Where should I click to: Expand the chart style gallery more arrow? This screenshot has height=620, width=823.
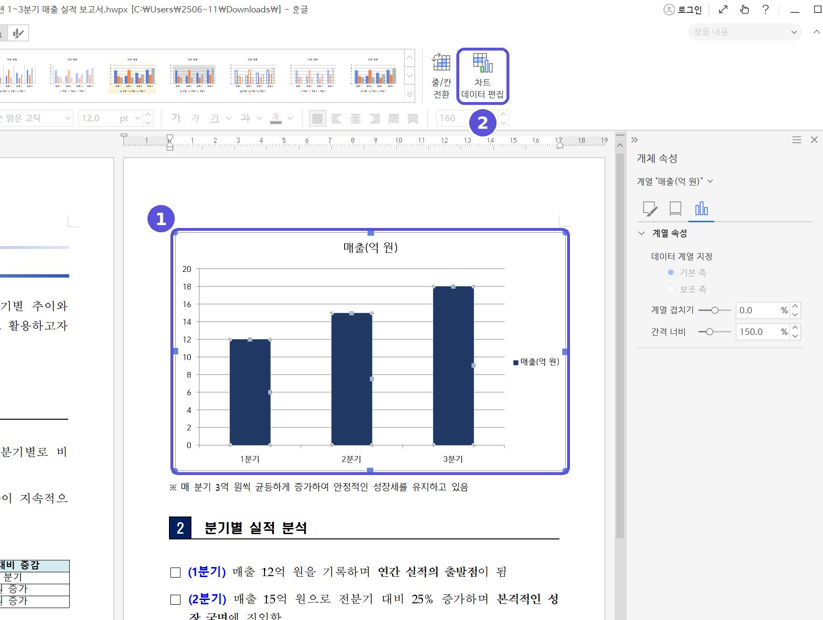(410, 94)
